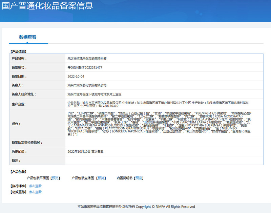
Task: Click the filing number 粤G妆网备字2022291477
Action: [x=85, y=67]
